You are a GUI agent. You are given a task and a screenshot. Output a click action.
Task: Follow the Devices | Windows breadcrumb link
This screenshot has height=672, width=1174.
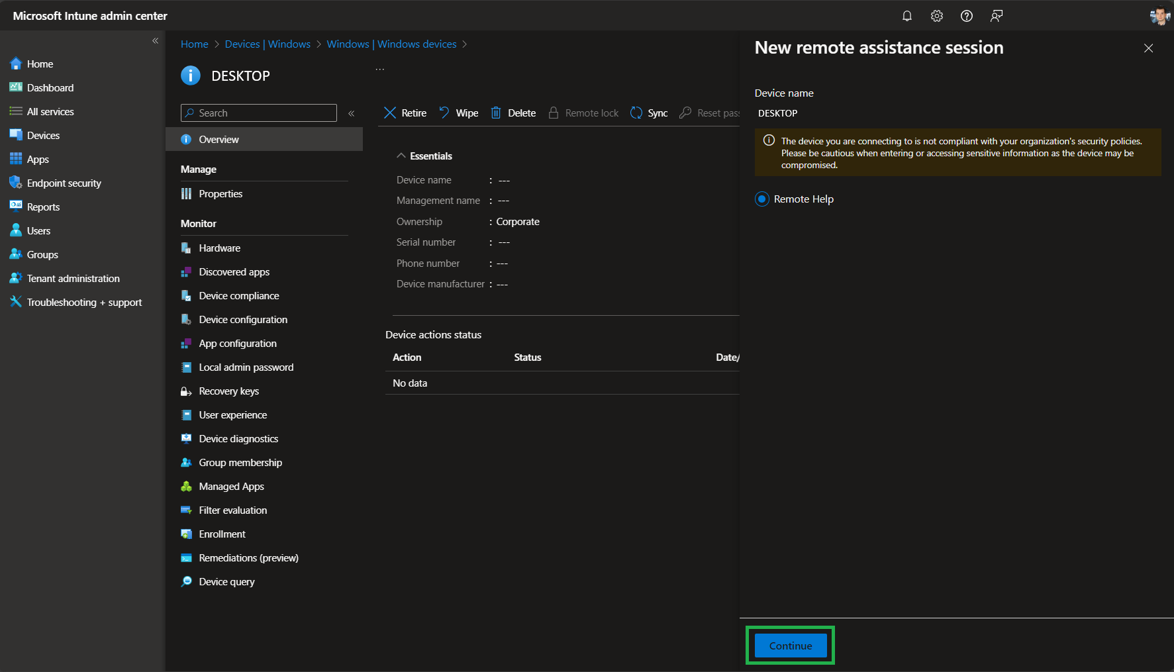(x=268, y=44)
